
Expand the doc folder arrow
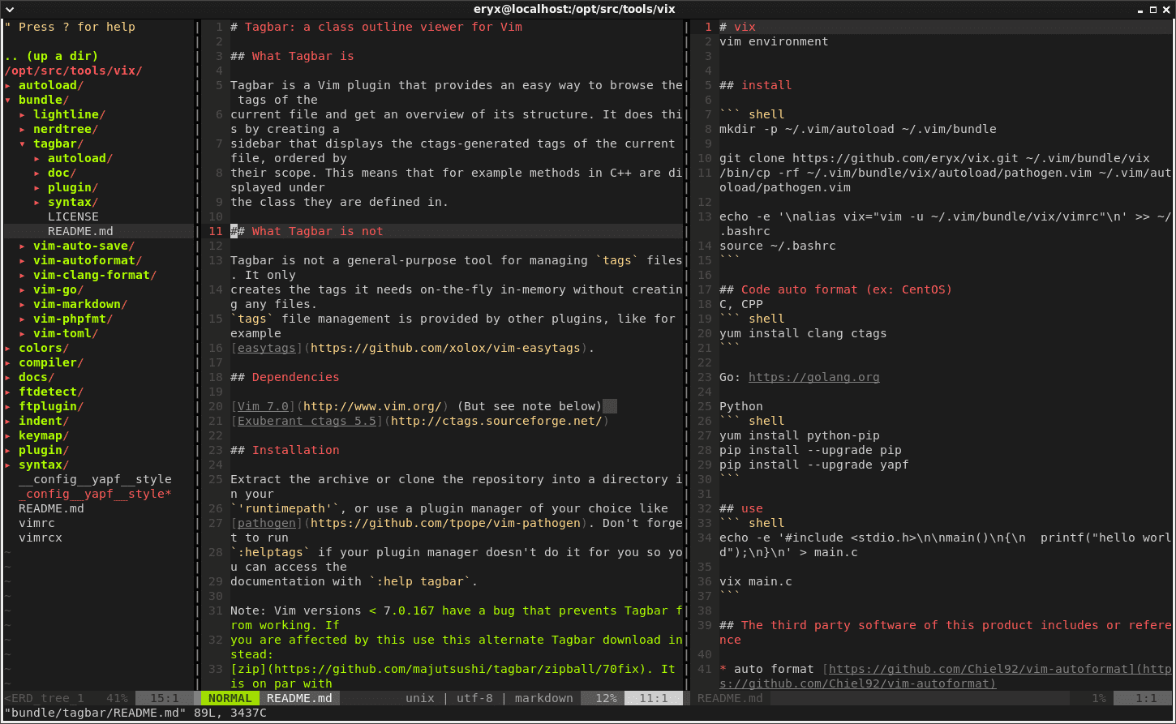click(x=37, y=173)
